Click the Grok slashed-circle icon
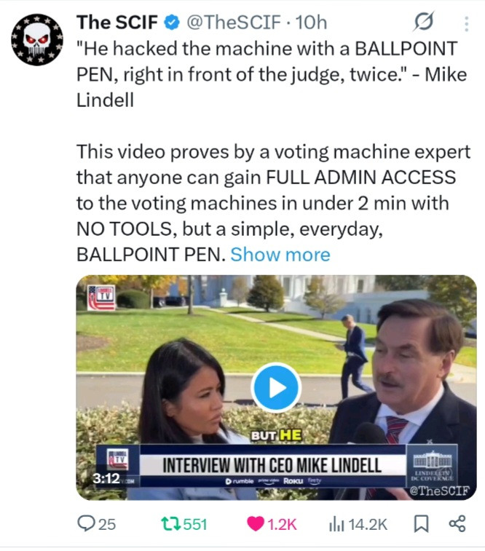 point(423,22)
